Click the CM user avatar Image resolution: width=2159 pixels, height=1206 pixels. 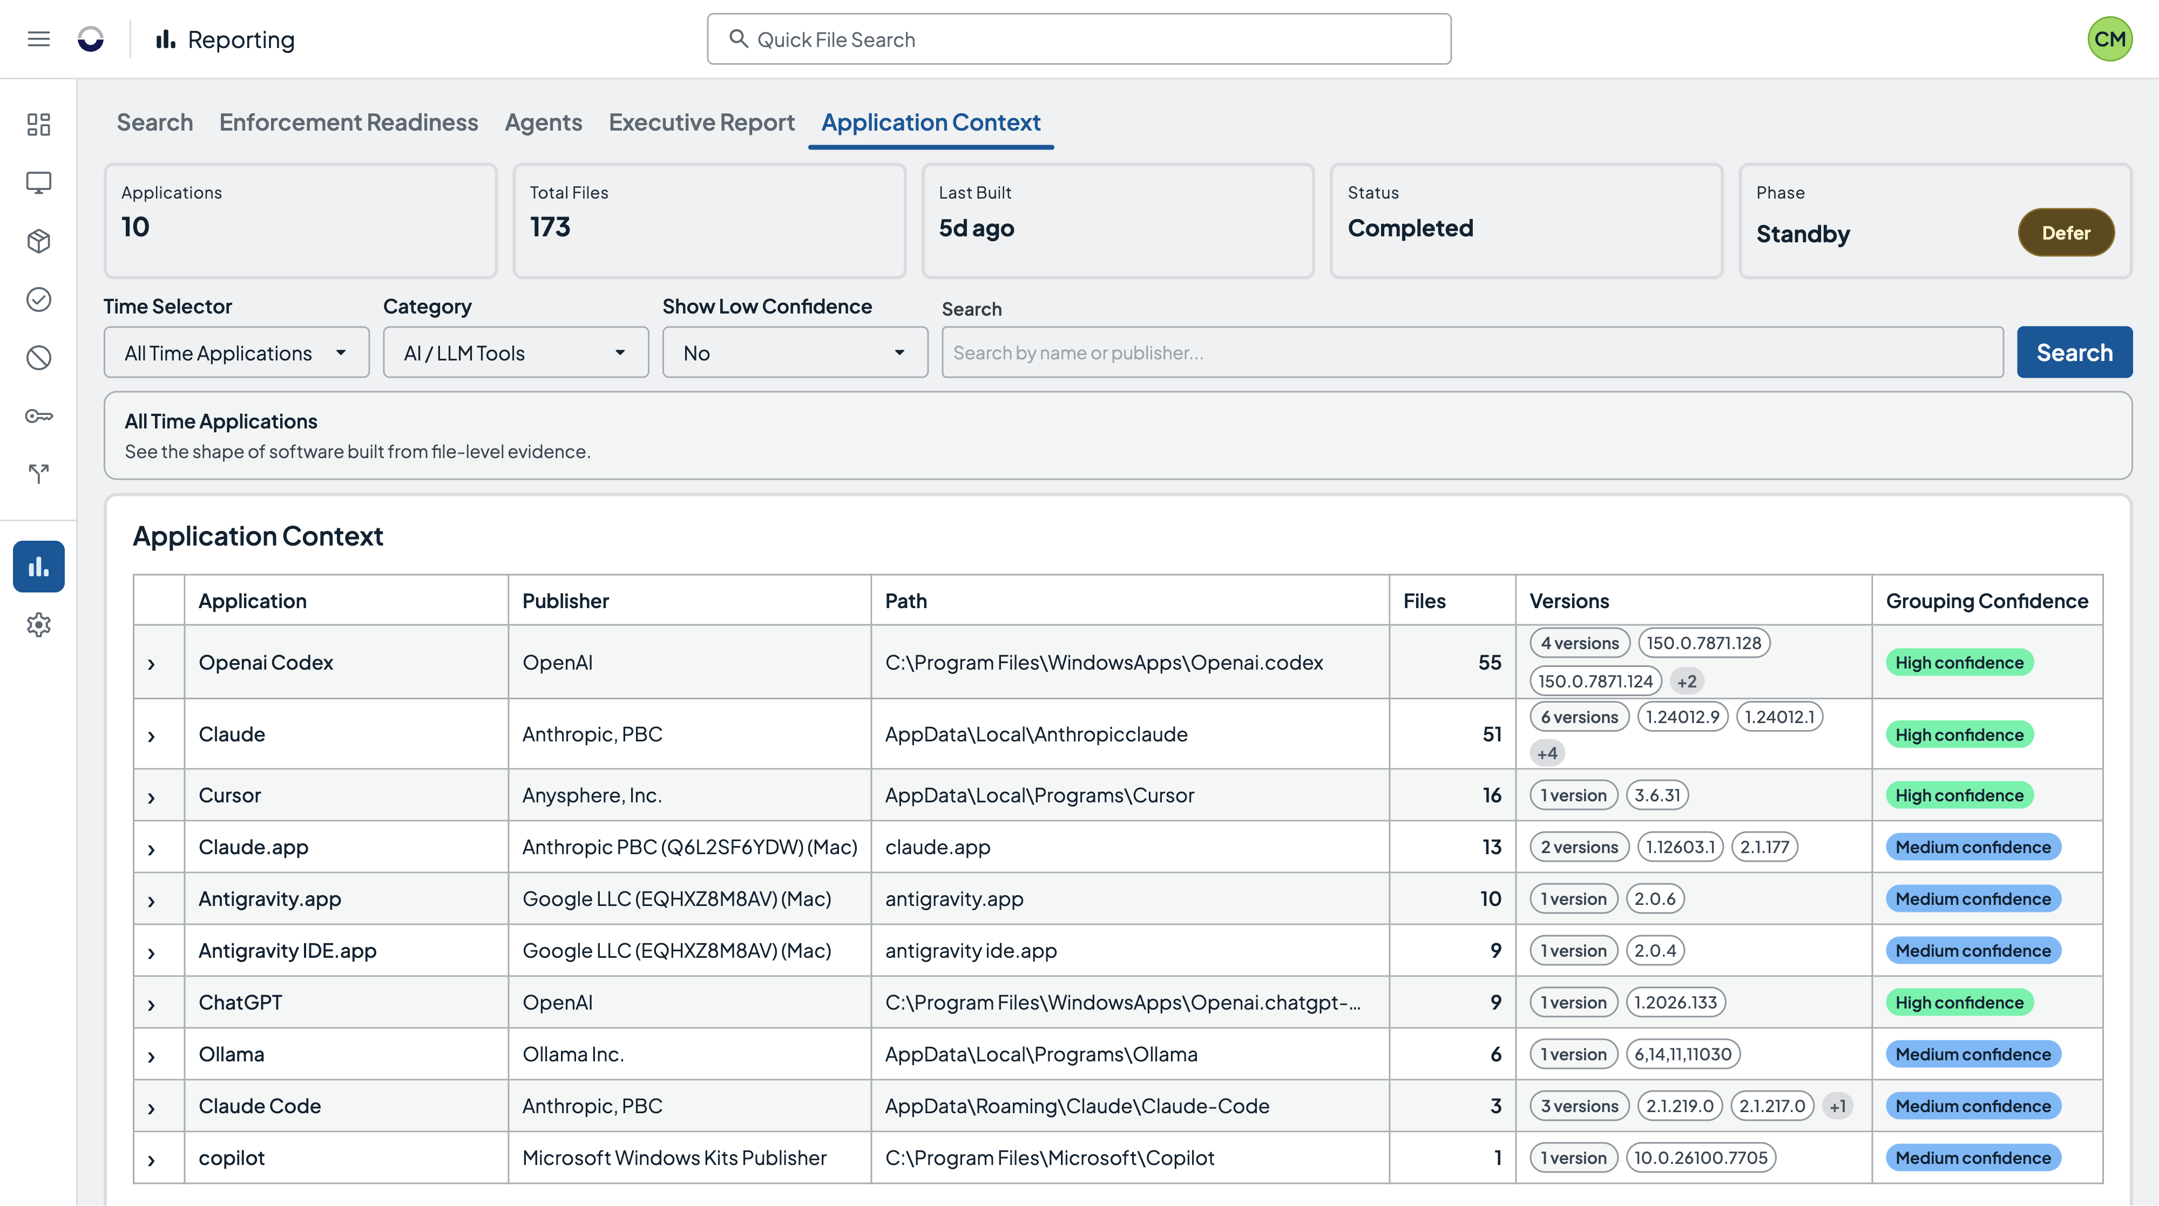coord(2109,38)
